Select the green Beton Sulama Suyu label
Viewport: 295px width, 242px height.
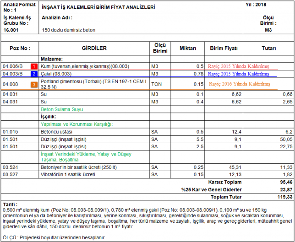coord(61,109)
